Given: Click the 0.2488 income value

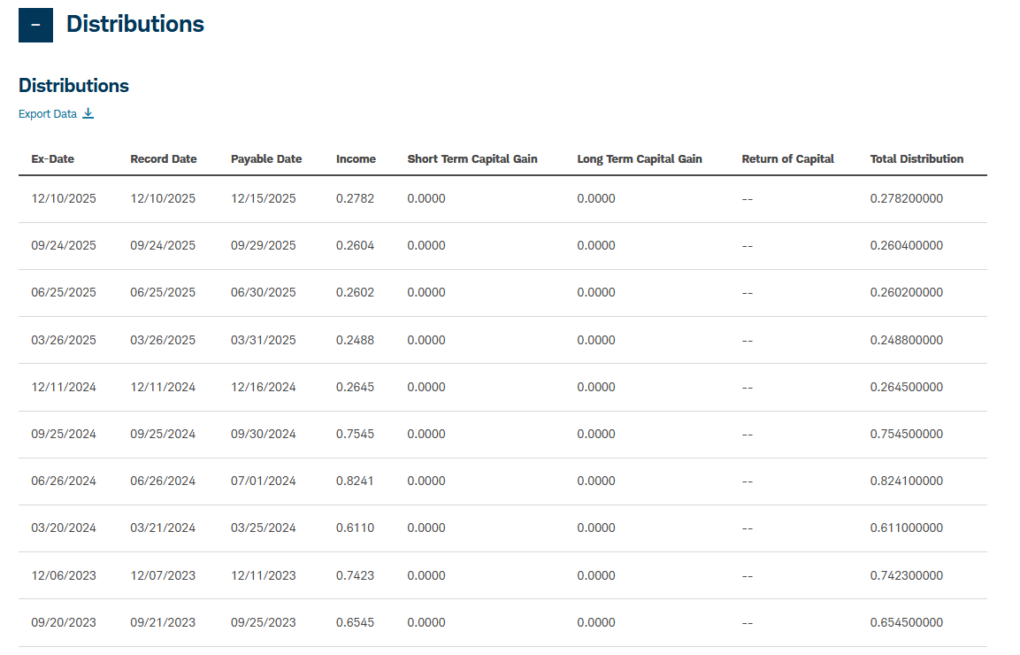Looking at the screenshot, I should (x=355, y=340).
